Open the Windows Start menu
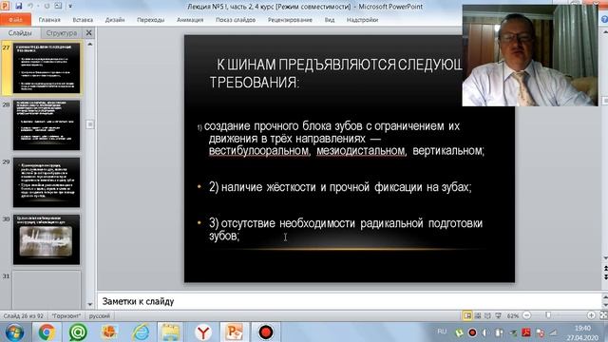608x342 pixels. [x=14, y=332]
